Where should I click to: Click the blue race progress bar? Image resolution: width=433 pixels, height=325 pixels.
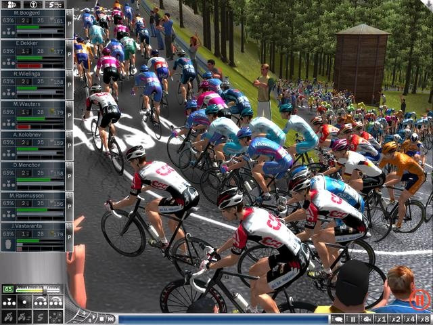pos(223,320)
